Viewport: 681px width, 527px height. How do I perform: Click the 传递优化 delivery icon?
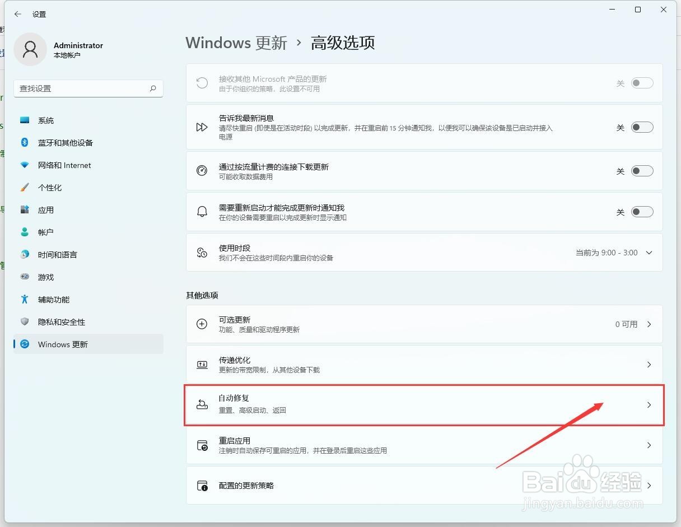coord(202,365)
